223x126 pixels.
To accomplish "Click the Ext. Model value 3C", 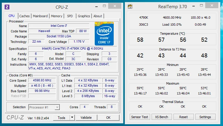I will 73,59.
